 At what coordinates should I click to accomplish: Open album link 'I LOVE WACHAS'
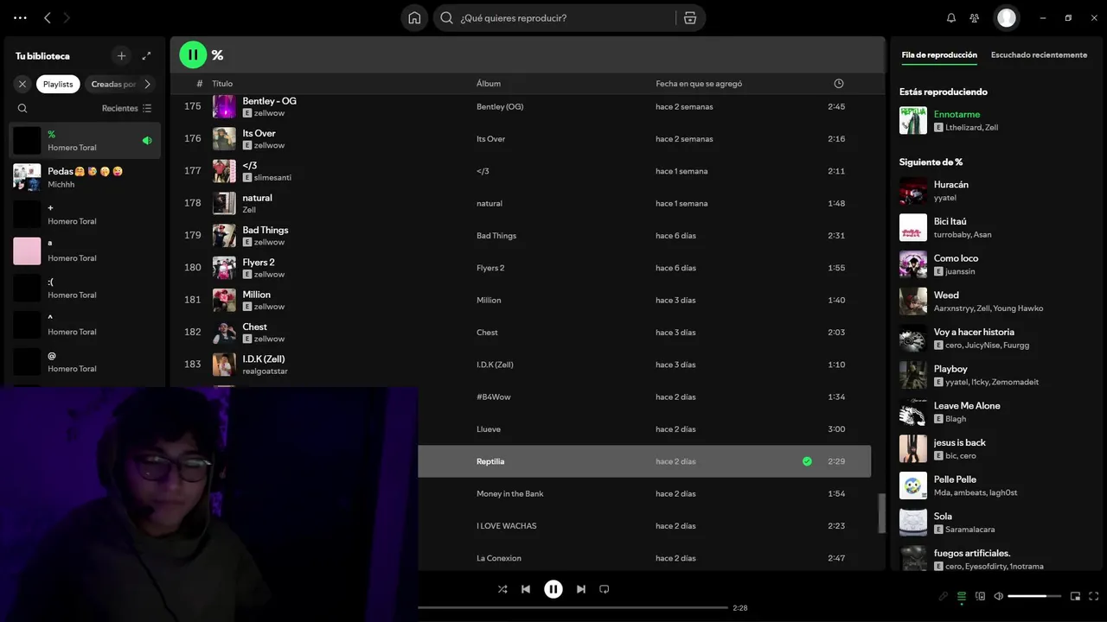507,526
